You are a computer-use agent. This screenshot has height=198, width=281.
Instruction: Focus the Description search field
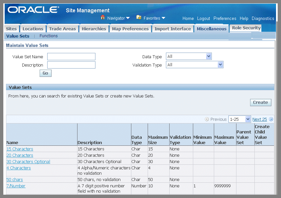click(x=71, y=65)
